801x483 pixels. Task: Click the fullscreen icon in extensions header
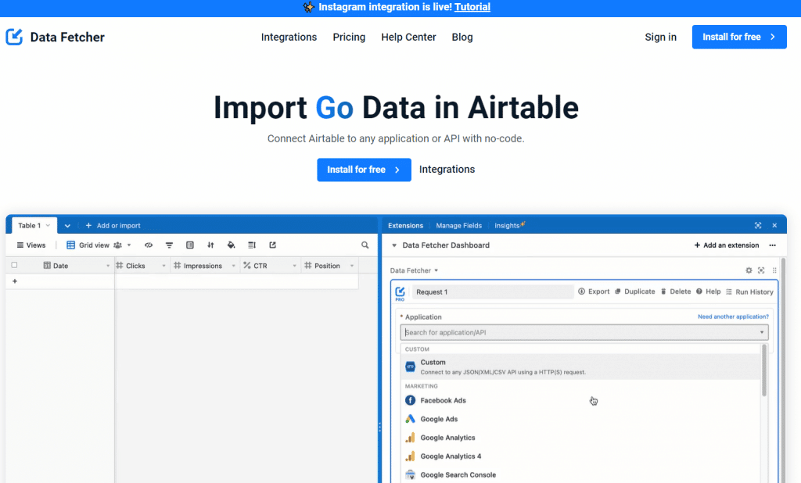[758, 225]
